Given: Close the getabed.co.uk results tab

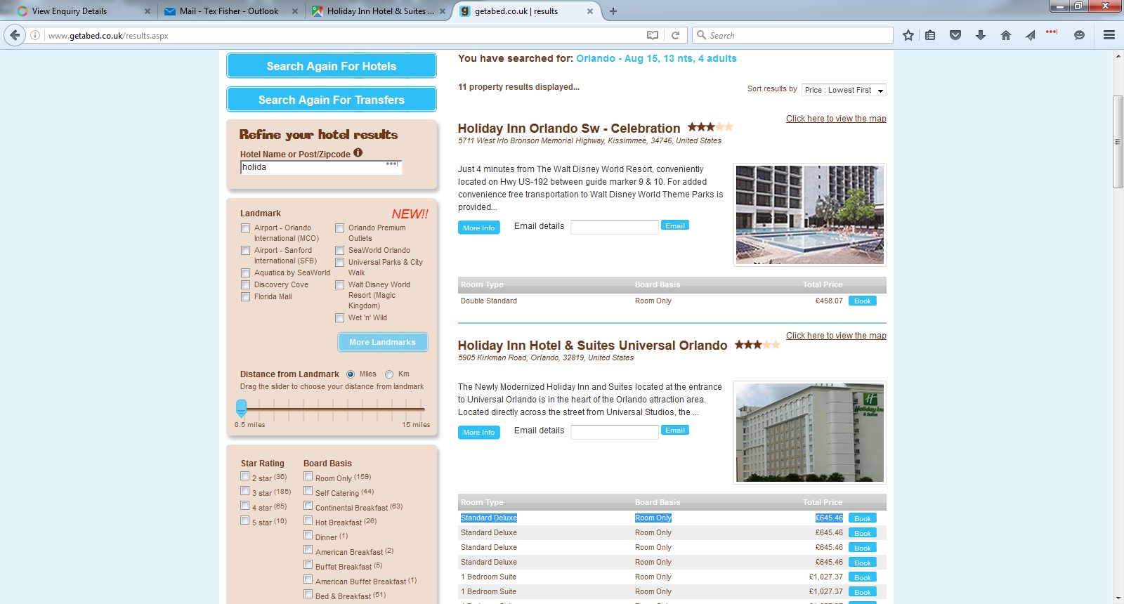Looking at the screenshot, I should [590, 11].
